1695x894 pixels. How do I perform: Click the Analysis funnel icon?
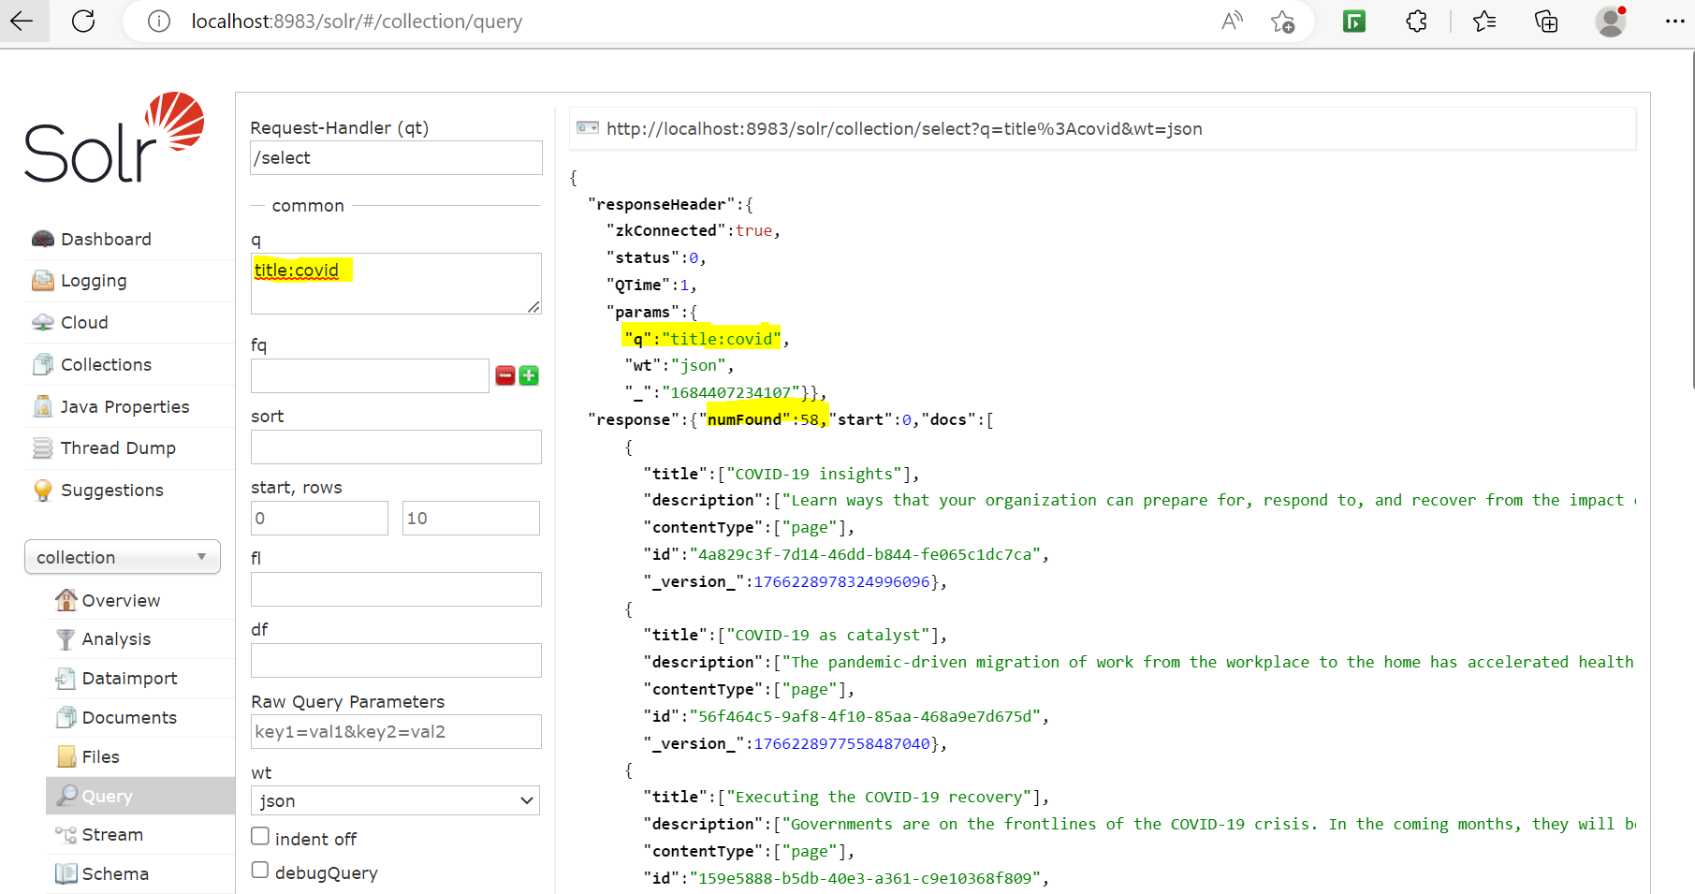(x=66, y=639)
